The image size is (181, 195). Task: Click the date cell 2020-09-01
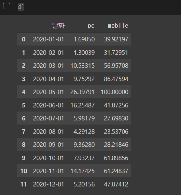[x=48, y=144]
